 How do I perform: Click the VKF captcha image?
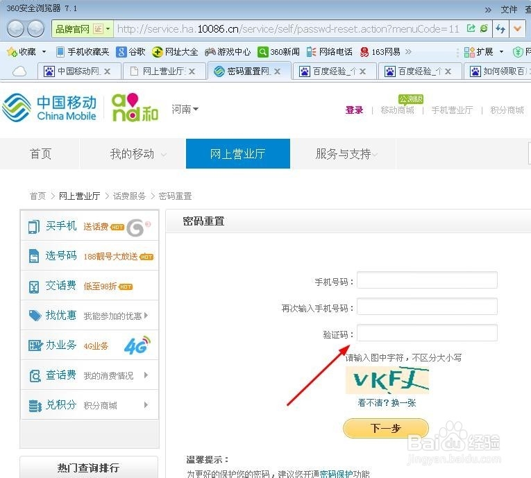[387, 379]
